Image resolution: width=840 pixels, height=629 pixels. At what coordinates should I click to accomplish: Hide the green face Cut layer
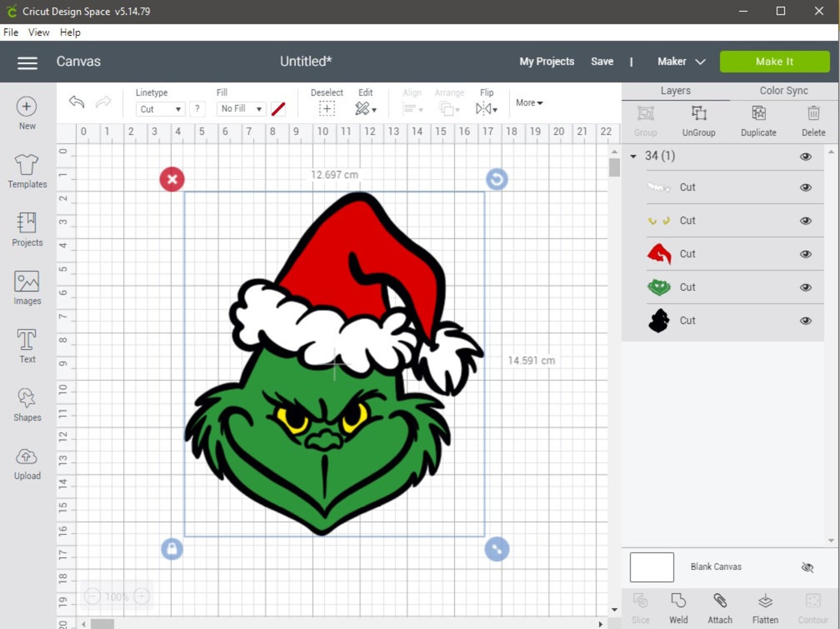pos(806,287)
